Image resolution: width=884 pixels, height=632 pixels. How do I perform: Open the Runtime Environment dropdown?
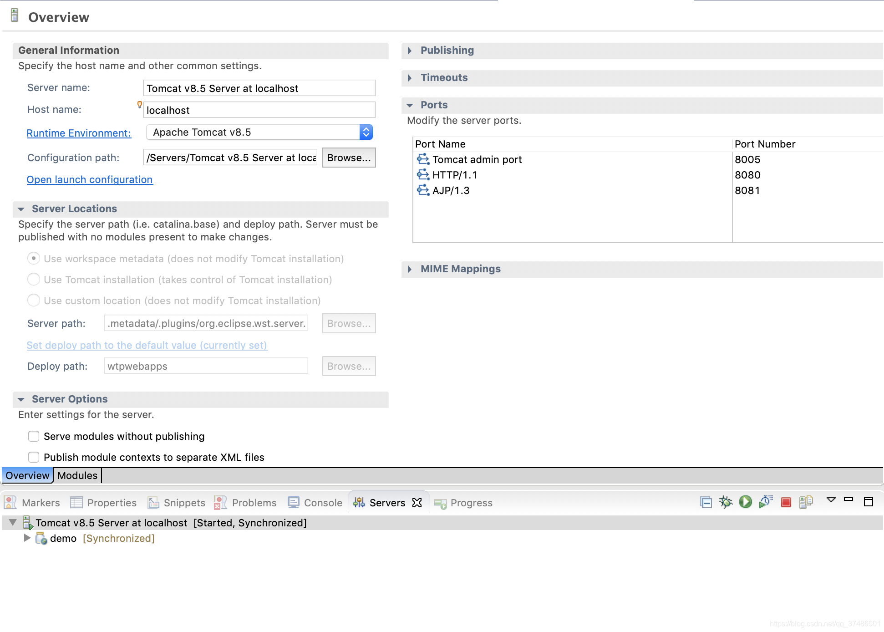(366, 132)
